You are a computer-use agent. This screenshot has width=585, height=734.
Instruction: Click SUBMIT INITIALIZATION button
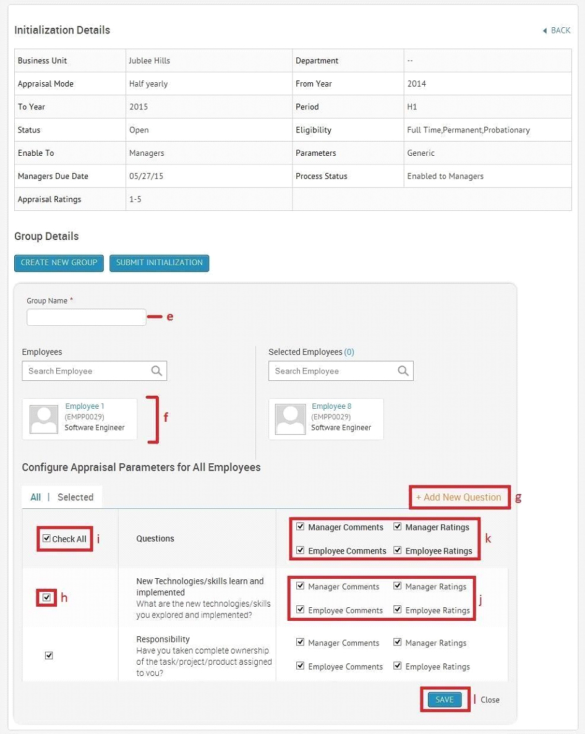pyautogui.click(x=159, y=263)
